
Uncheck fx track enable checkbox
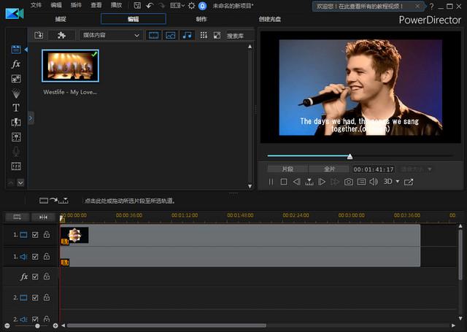(35, 277)
